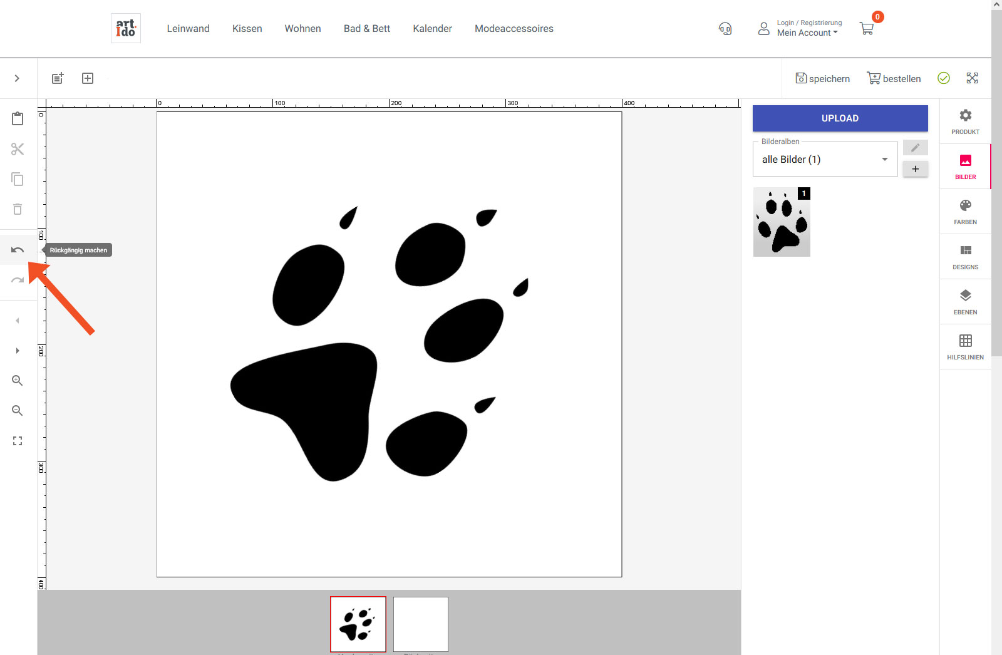Click the zoom out magnifier
1002x655 pixels.
click(x=18, y=411)
